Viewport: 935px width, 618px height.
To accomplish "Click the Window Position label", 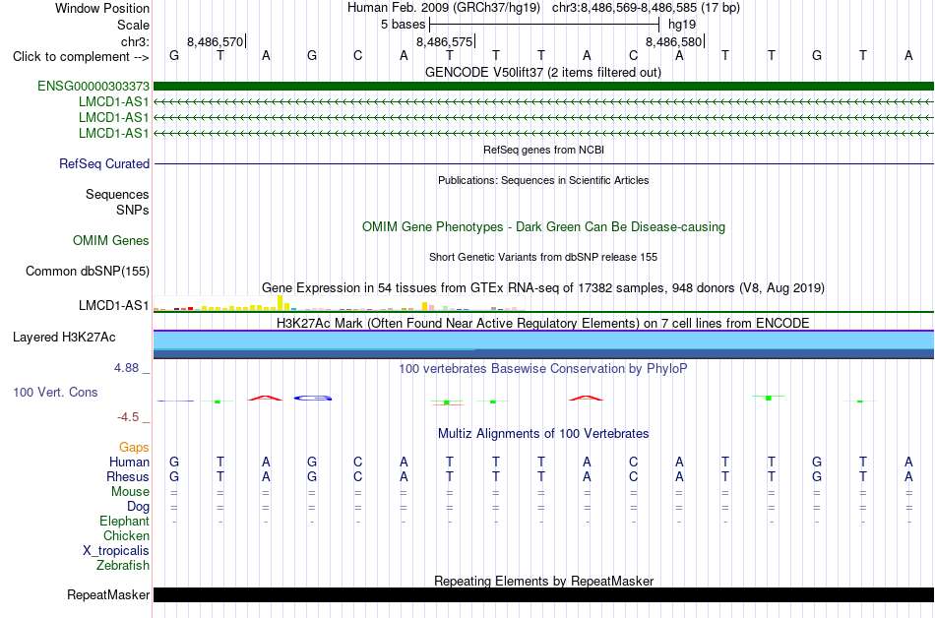I will 102,8.
